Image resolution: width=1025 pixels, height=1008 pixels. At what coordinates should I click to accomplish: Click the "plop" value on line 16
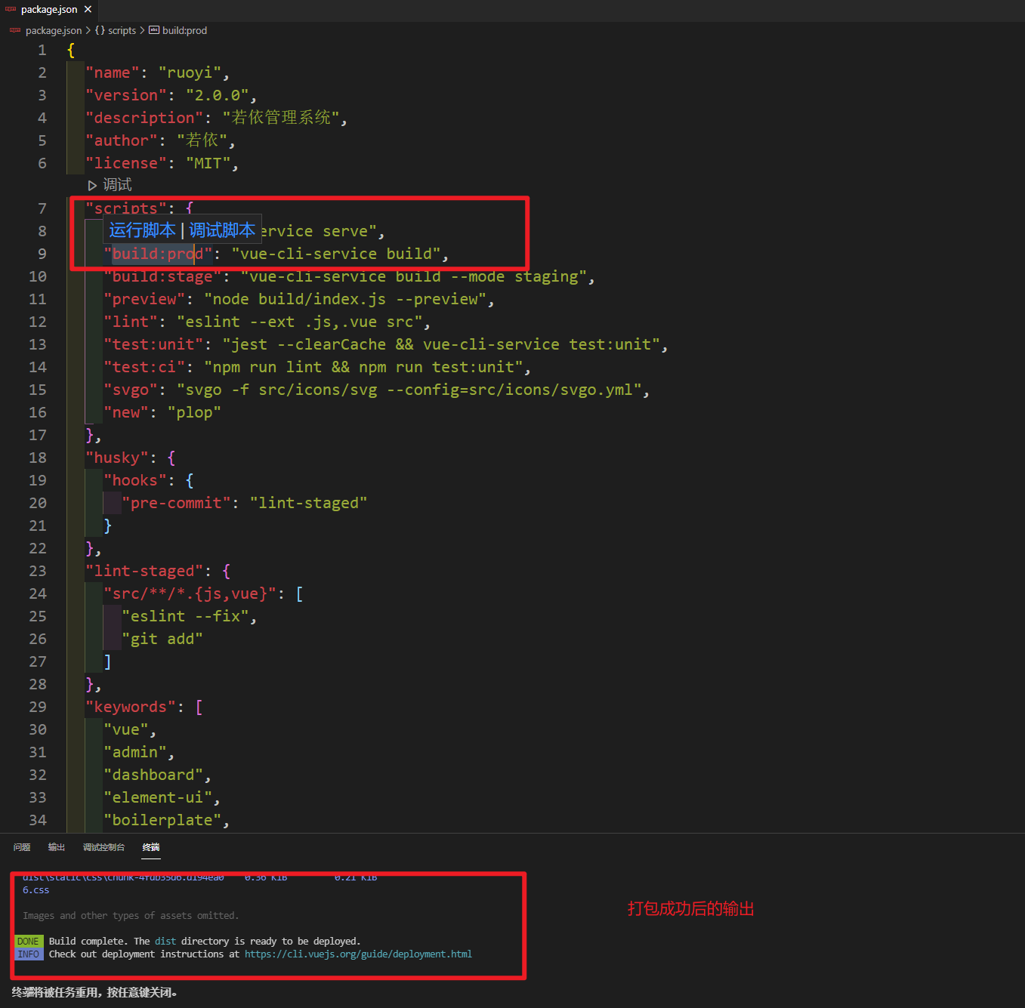tap(194, 412)
